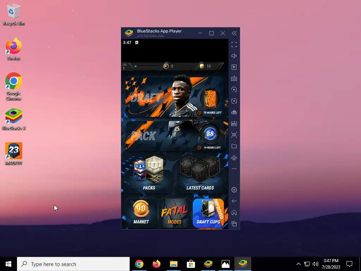This screenshot has height=271, width=361.
Task: Select Recycle Bin desktop icon
Action: point(14,14)
